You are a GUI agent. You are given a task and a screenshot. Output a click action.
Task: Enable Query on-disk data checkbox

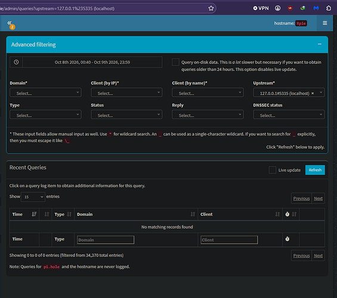(x=175, y=62)
